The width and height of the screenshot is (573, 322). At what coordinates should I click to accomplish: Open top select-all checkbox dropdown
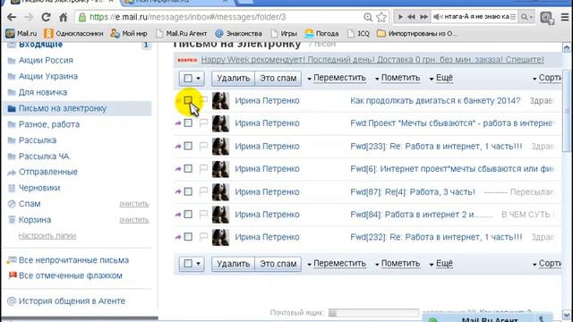click(x=192, y=79)
